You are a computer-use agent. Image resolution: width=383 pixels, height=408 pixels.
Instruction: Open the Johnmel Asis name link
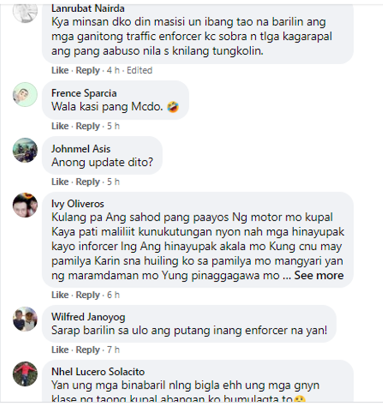click(x=81, y=149)
